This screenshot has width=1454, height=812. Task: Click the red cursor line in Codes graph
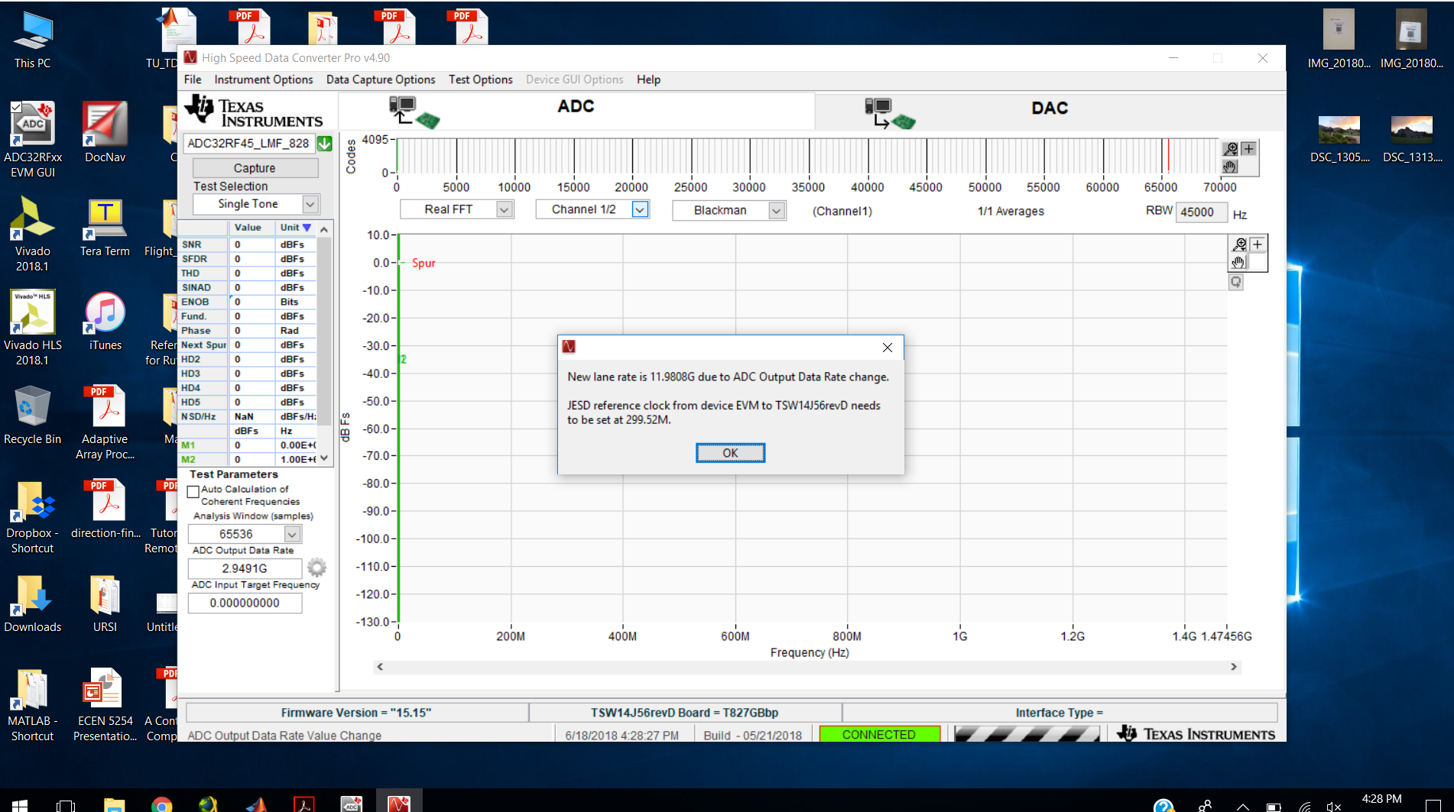click(1168, 156)
